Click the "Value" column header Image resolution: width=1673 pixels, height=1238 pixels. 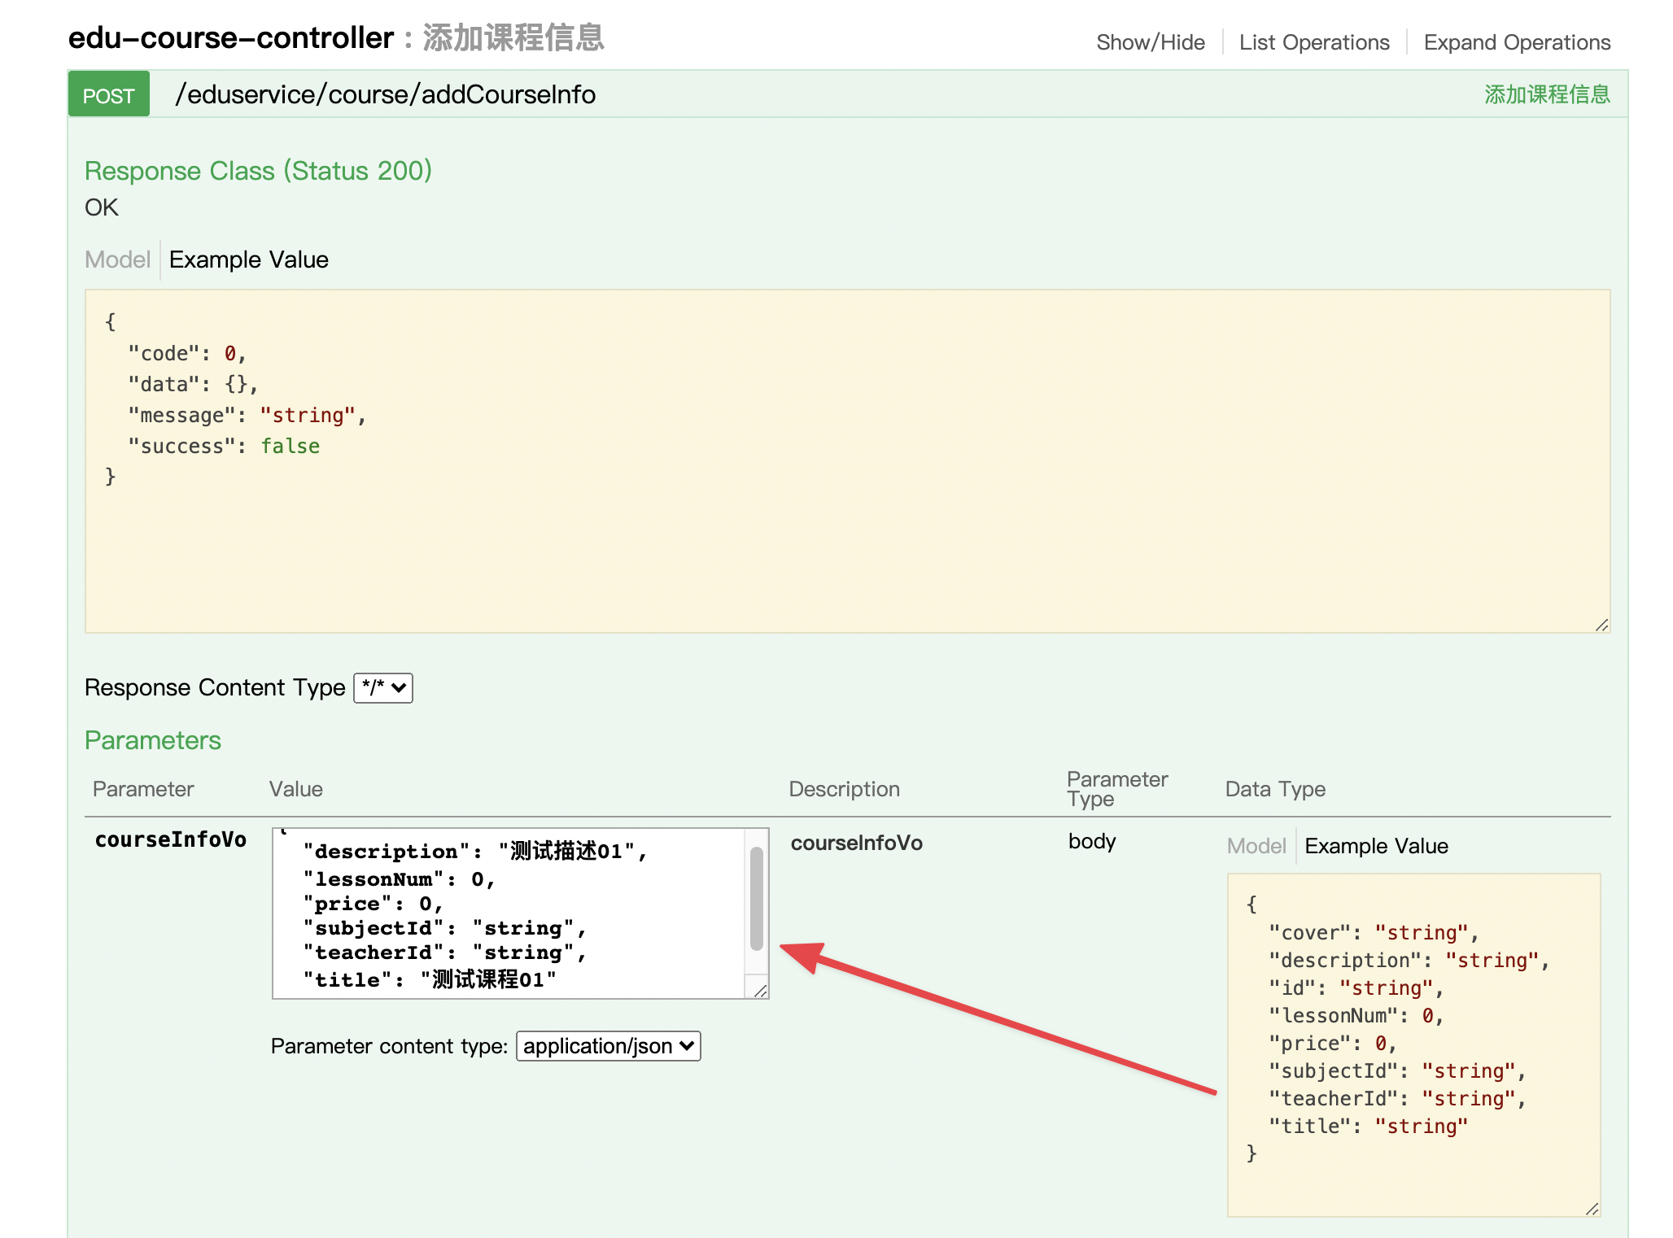point(296,789)
